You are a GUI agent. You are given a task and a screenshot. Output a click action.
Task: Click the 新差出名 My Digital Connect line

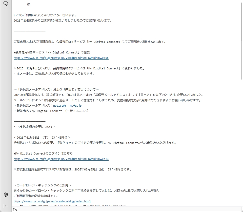(x=51, y=111)
